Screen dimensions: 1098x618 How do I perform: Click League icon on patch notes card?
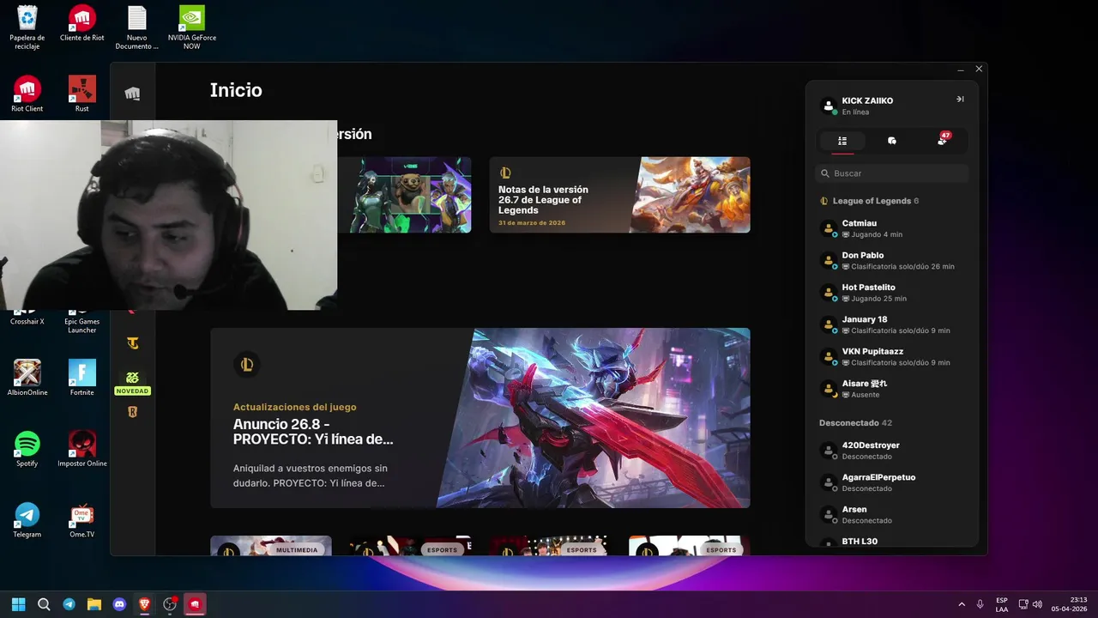pyautogui.click(x=505, y=173)
